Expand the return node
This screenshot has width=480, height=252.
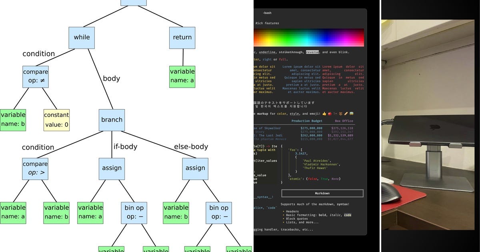182,38
